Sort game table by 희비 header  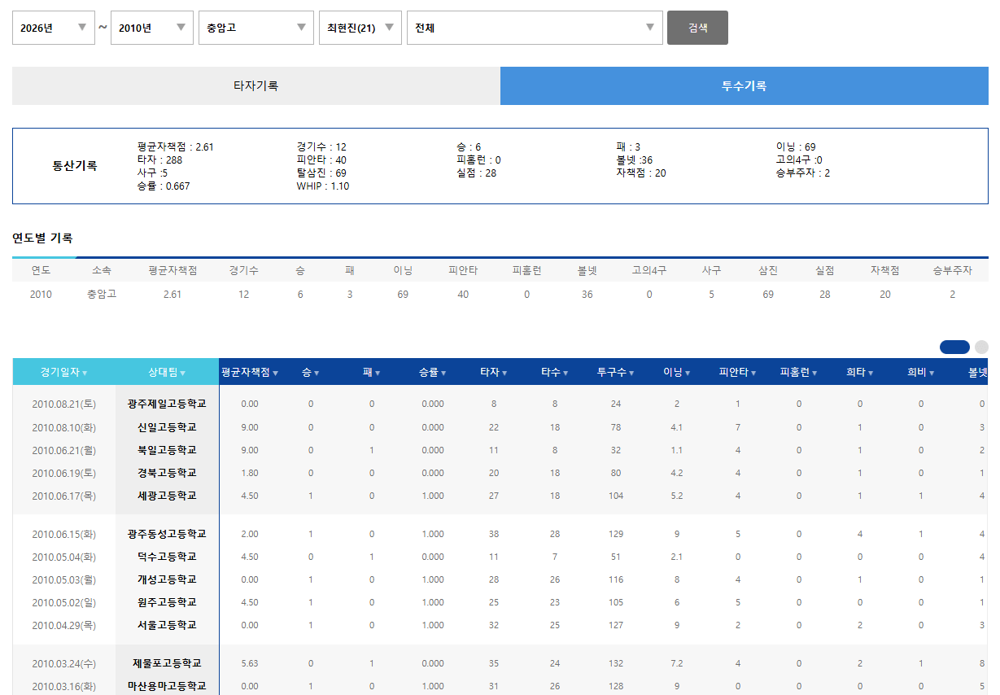click(x=921, y=372)
